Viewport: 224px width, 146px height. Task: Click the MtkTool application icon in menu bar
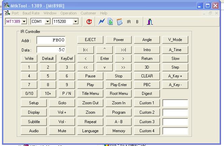[7, 13]
